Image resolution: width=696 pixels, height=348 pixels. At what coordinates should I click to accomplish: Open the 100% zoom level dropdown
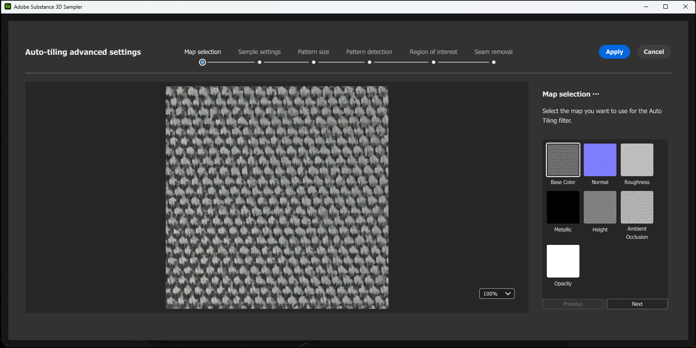[497, 294]
